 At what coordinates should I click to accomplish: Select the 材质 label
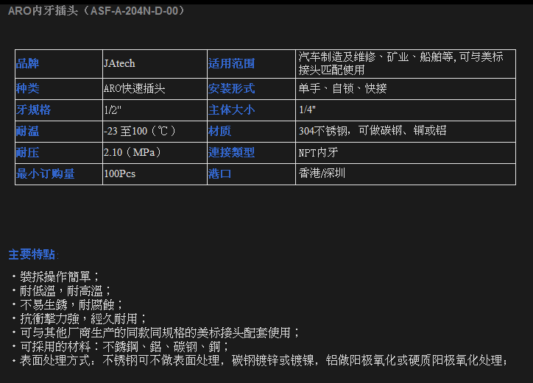click(x=219, y=131)
